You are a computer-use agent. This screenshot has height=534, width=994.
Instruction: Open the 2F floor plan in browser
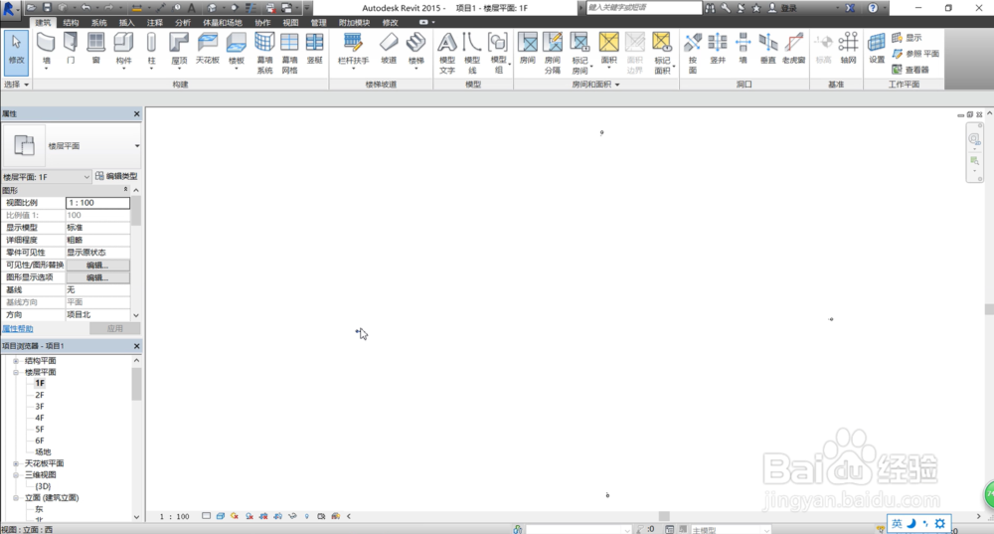40,395
